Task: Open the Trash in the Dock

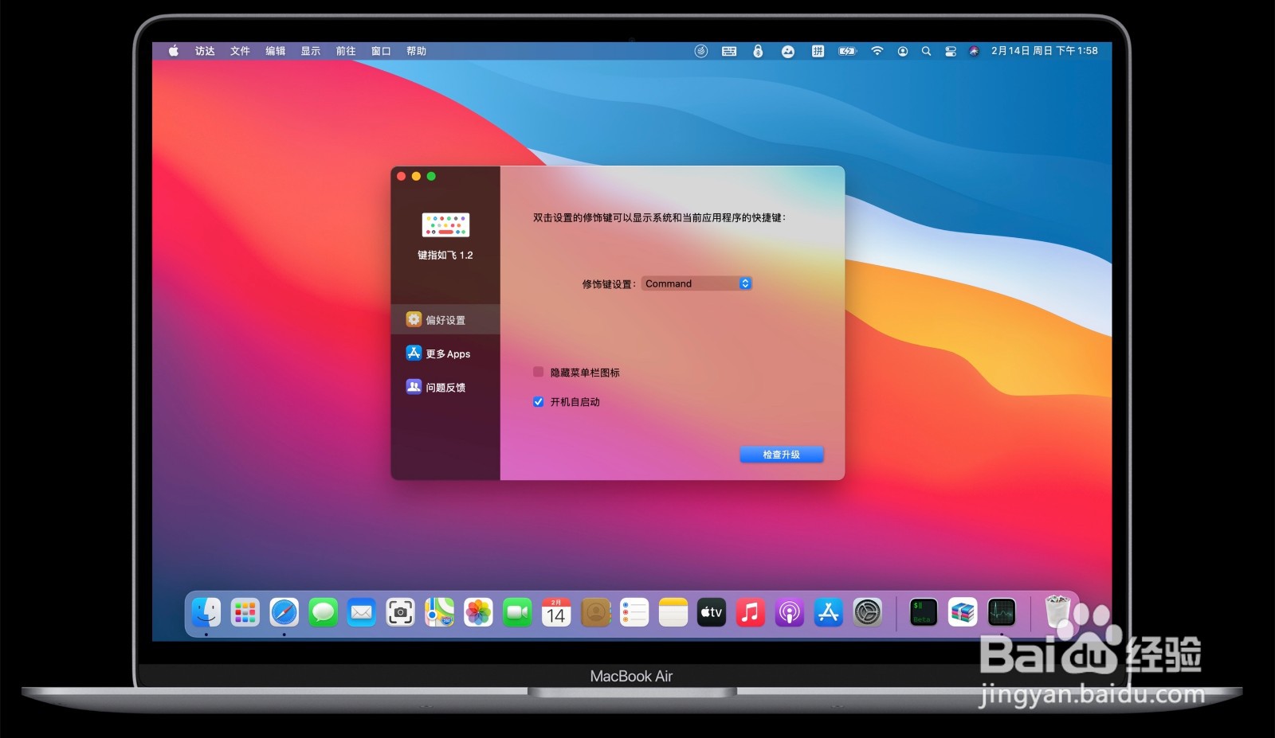Action: 1057,612
